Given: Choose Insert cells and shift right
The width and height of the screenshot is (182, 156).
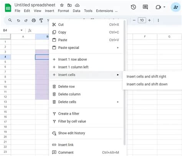Looking at the screenshot, I should (x=146, y=76).
